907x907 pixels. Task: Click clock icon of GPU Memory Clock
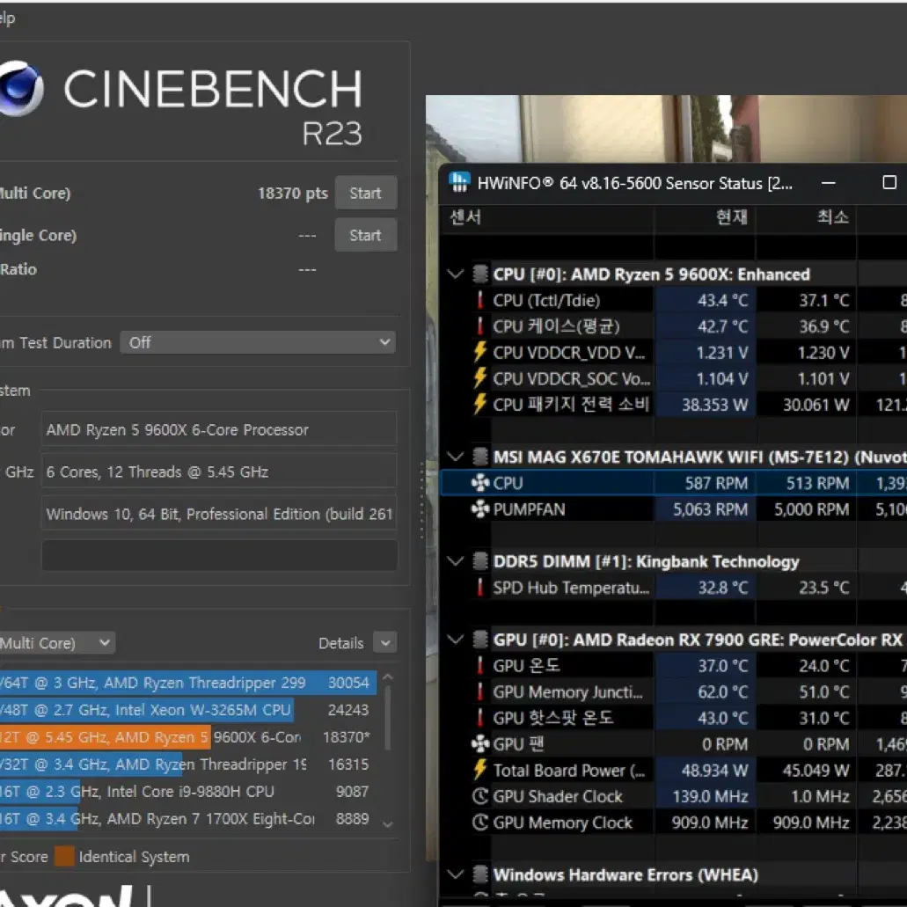click(x=480, y=823)
